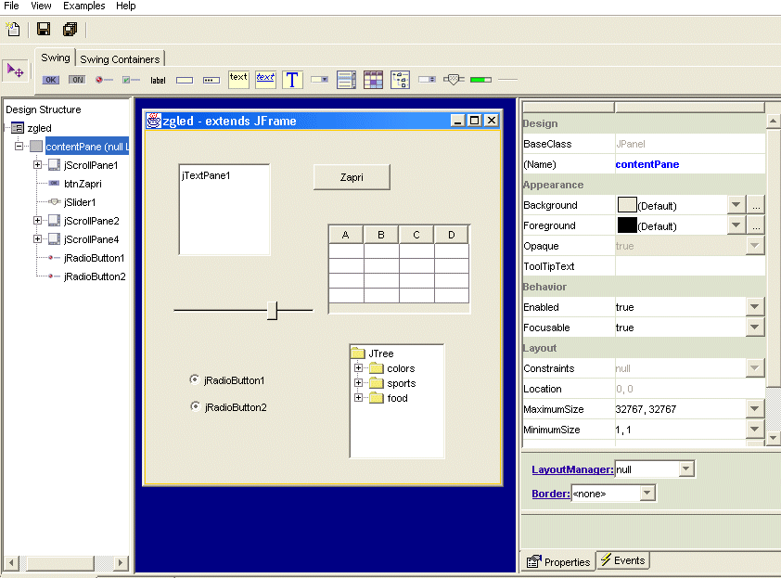Image resolution: width=781 pixels, height=578 pixels.
Task: Switch to the Swing palette tab
Action: click(56, 58)
